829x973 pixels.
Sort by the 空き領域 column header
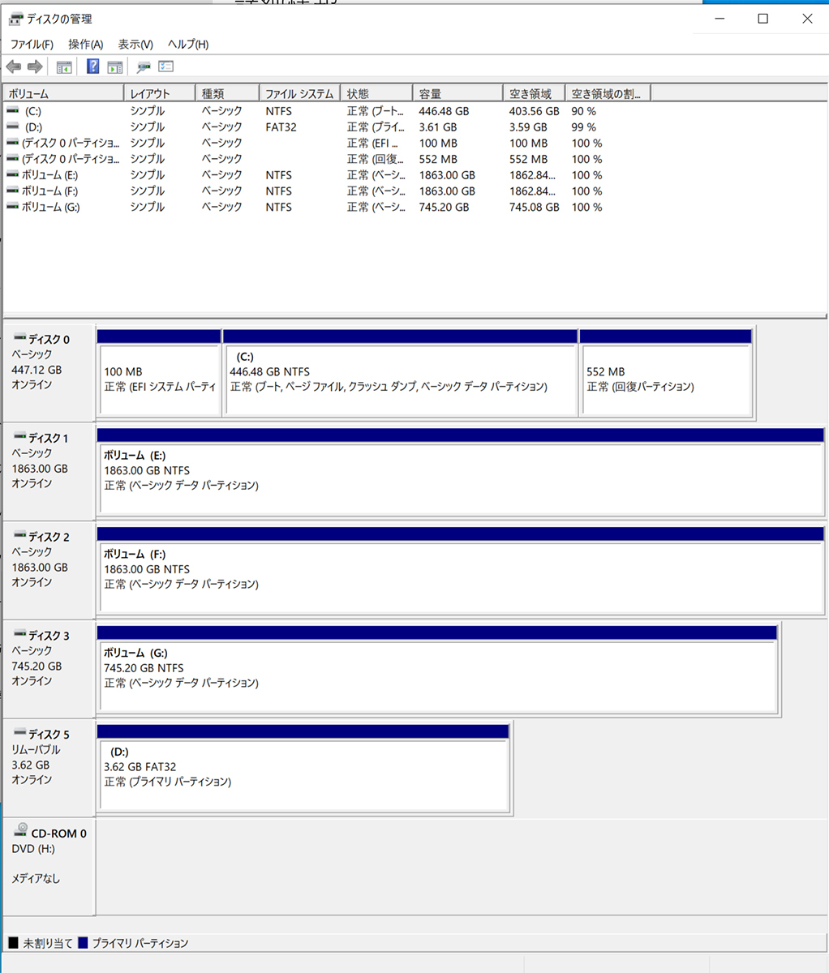535,94
